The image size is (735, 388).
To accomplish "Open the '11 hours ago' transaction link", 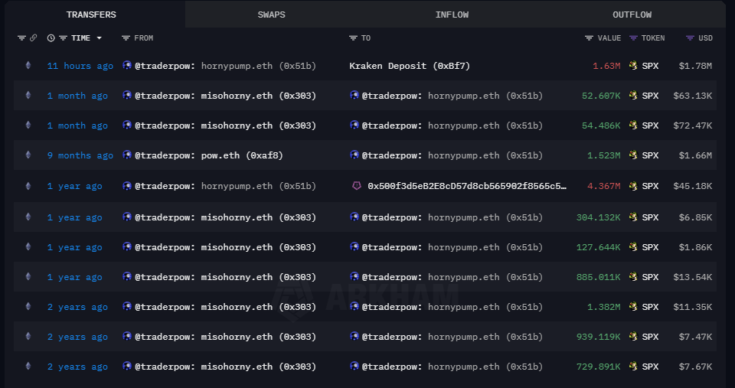I will click(x=80, y=66).
